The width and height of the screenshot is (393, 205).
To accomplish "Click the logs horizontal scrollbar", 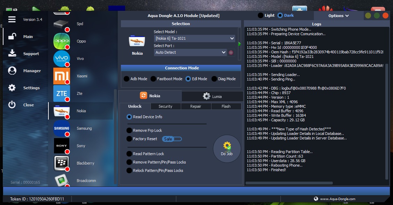I will [289, 183].
